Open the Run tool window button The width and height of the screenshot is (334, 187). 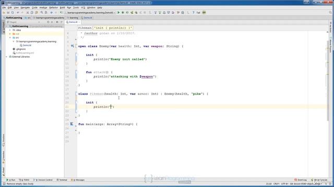pos(11,180)
